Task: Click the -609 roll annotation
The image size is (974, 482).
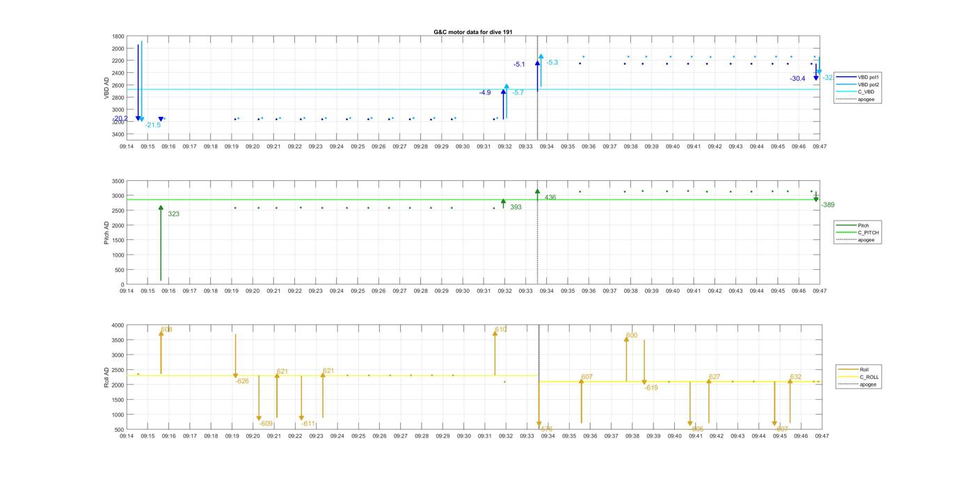Action: click(266, 424)
